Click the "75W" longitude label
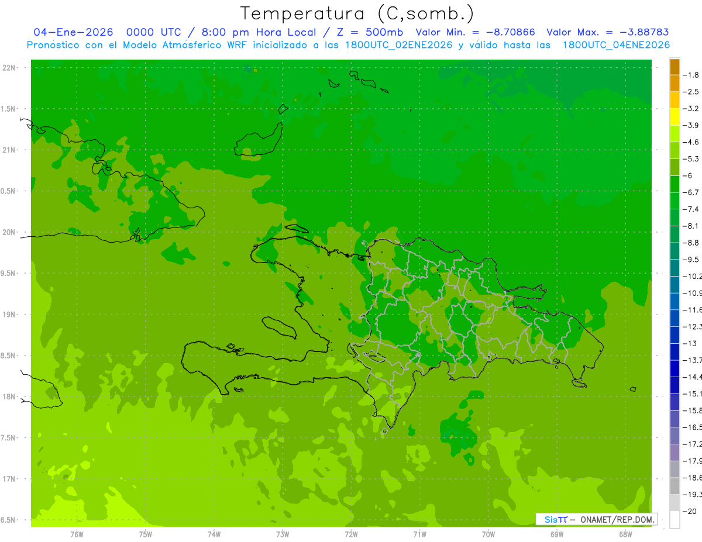Screen dimensions: 702x542 (x=146, y=534)
